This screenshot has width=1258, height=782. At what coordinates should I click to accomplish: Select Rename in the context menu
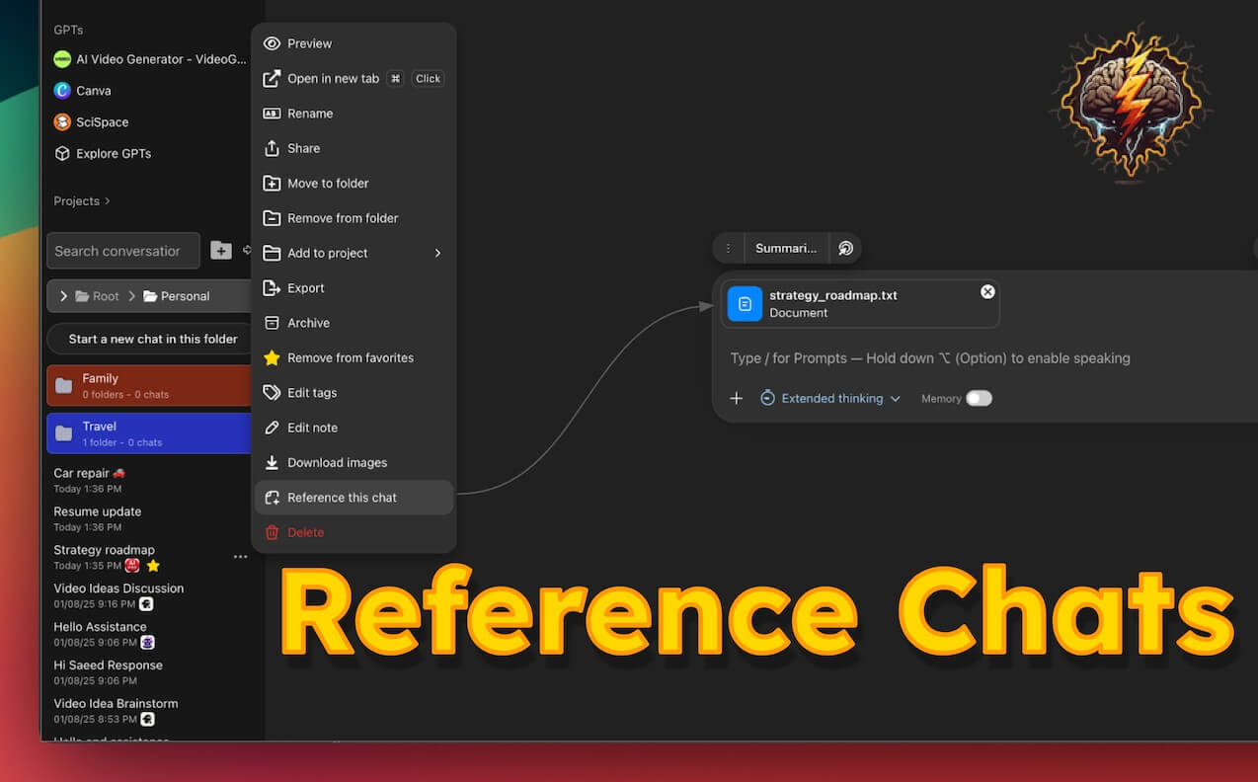coord(354,114)
